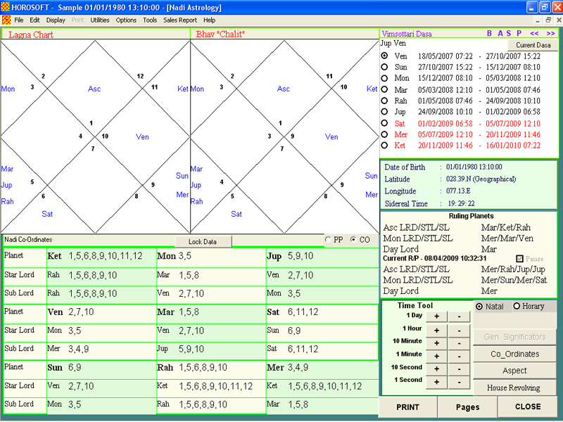Click the Aspect button
Viewport: 563px width, 422px height.
pos(514,371)
